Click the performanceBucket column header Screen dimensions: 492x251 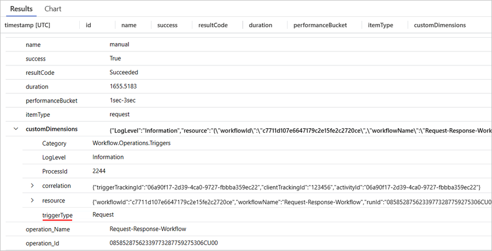320,25
